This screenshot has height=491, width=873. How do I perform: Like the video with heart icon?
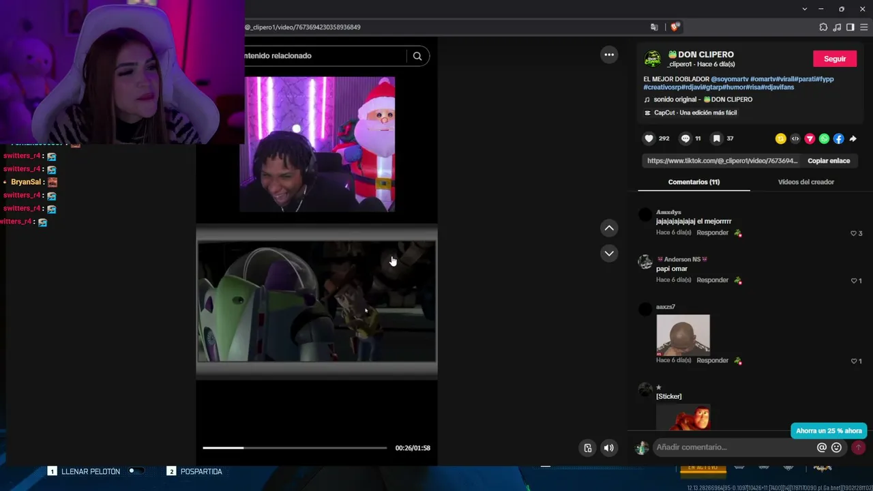point(649,138)
